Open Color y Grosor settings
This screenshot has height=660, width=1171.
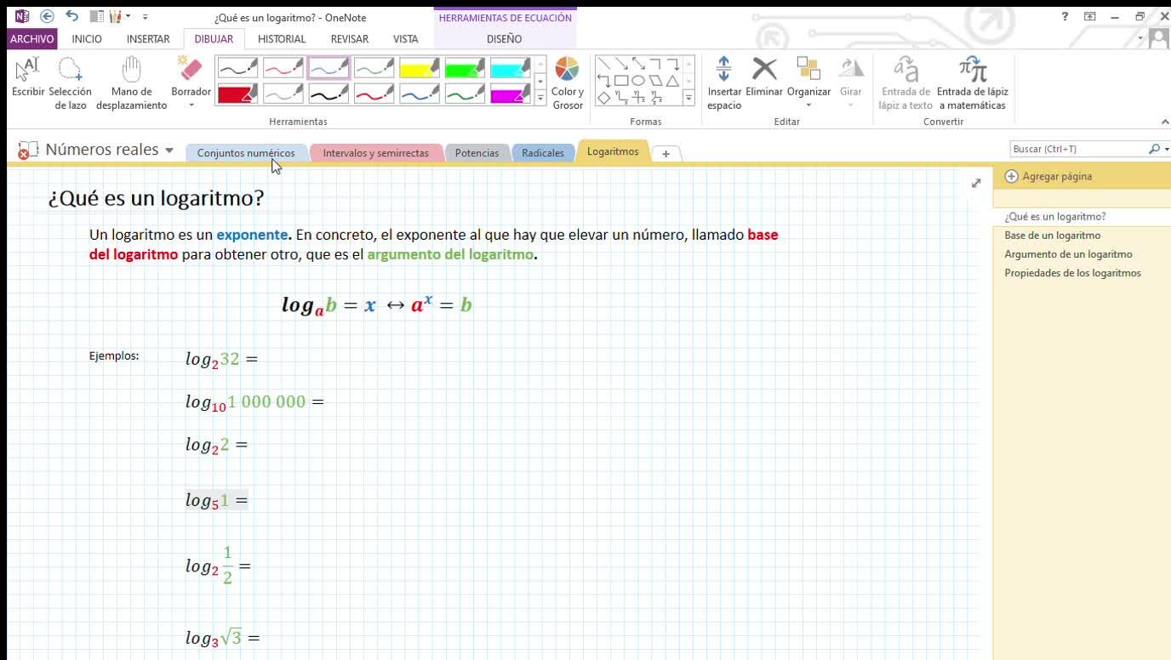coord(567,82)
